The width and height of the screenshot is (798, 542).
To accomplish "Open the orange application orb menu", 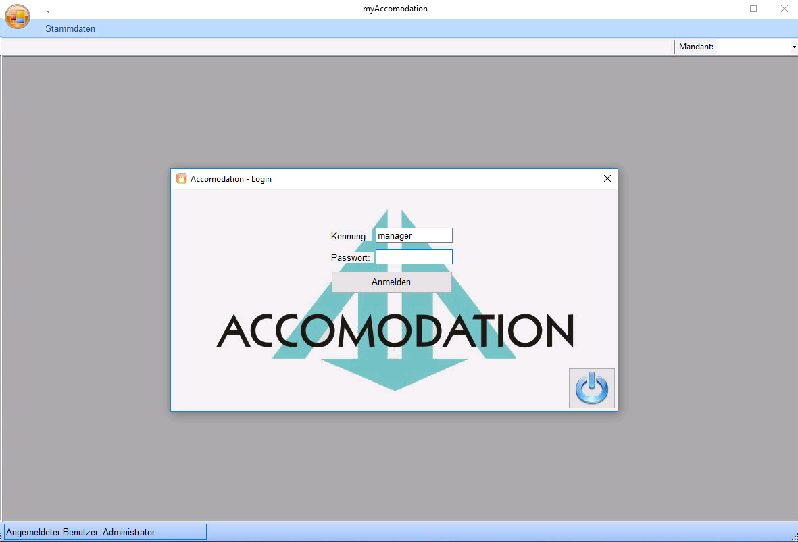I will tap(17, 16).
